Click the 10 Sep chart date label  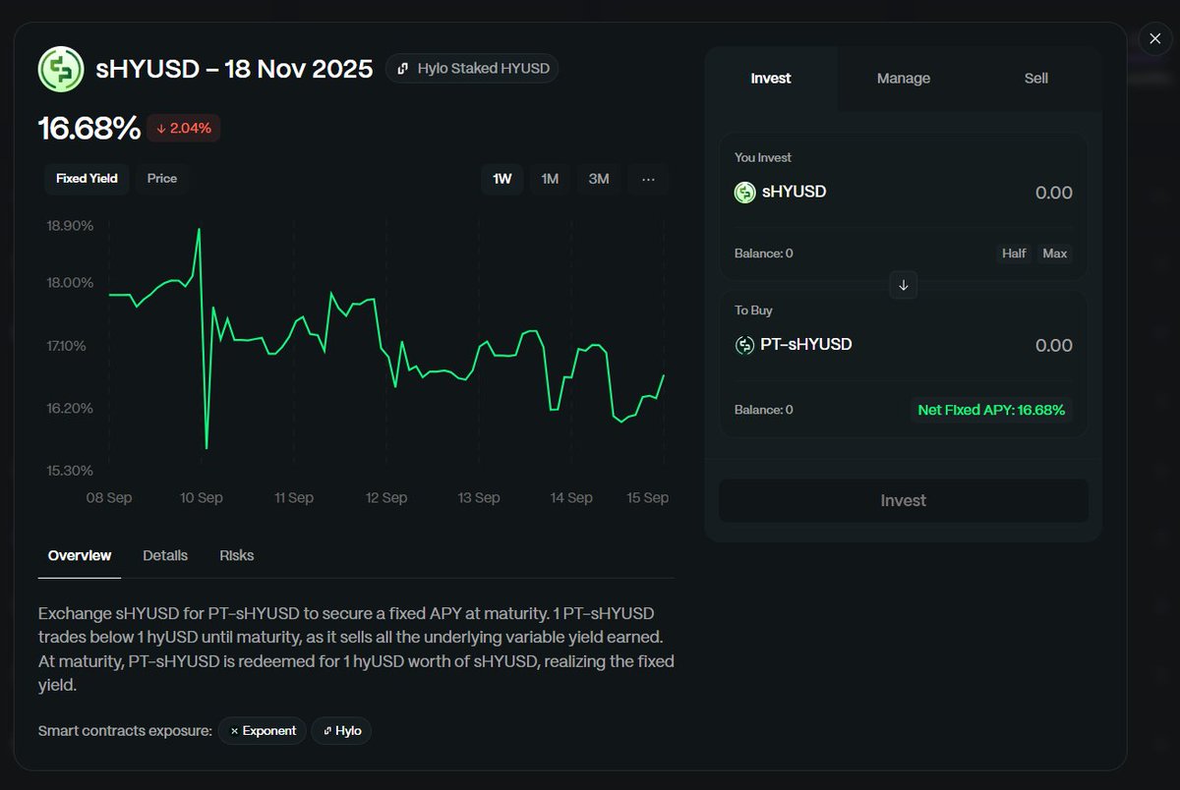coord(202,498)
